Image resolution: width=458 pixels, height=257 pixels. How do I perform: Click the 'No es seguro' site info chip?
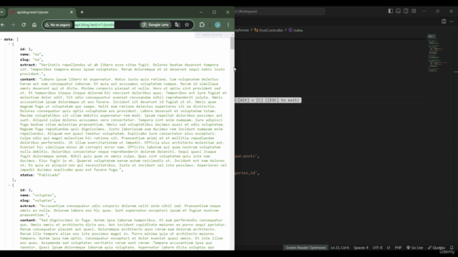coord(57,25)
